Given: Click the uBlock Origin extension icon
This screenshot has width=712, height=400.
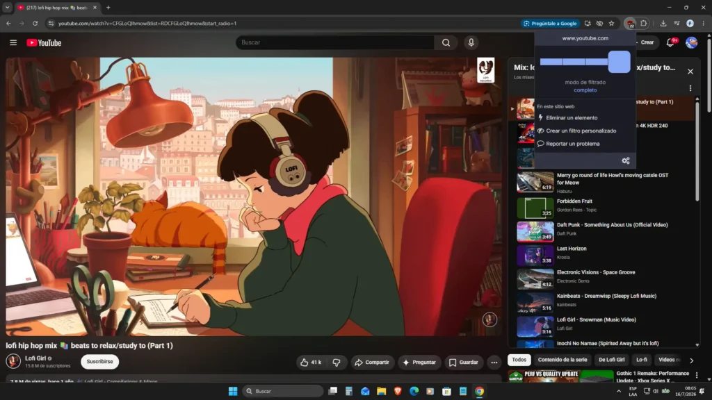Looking at the screenshot, I should tap(630, 23).
